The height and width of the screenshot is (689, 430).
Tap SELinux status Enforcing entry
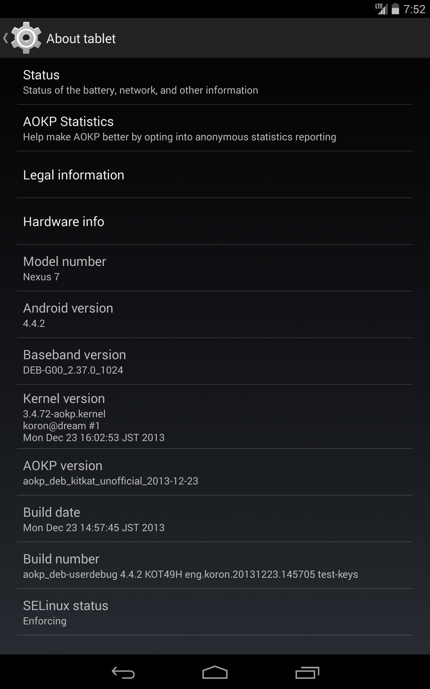215,612
